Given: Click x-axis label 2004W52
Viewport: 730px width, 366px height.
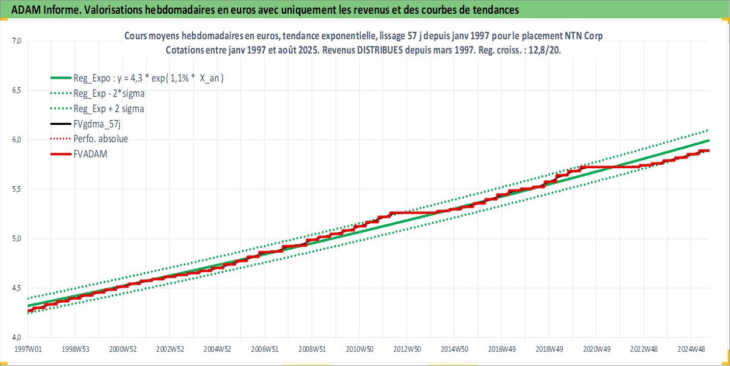Looking at the screenshot, I should pyautogui.click(x=217, y=349).
